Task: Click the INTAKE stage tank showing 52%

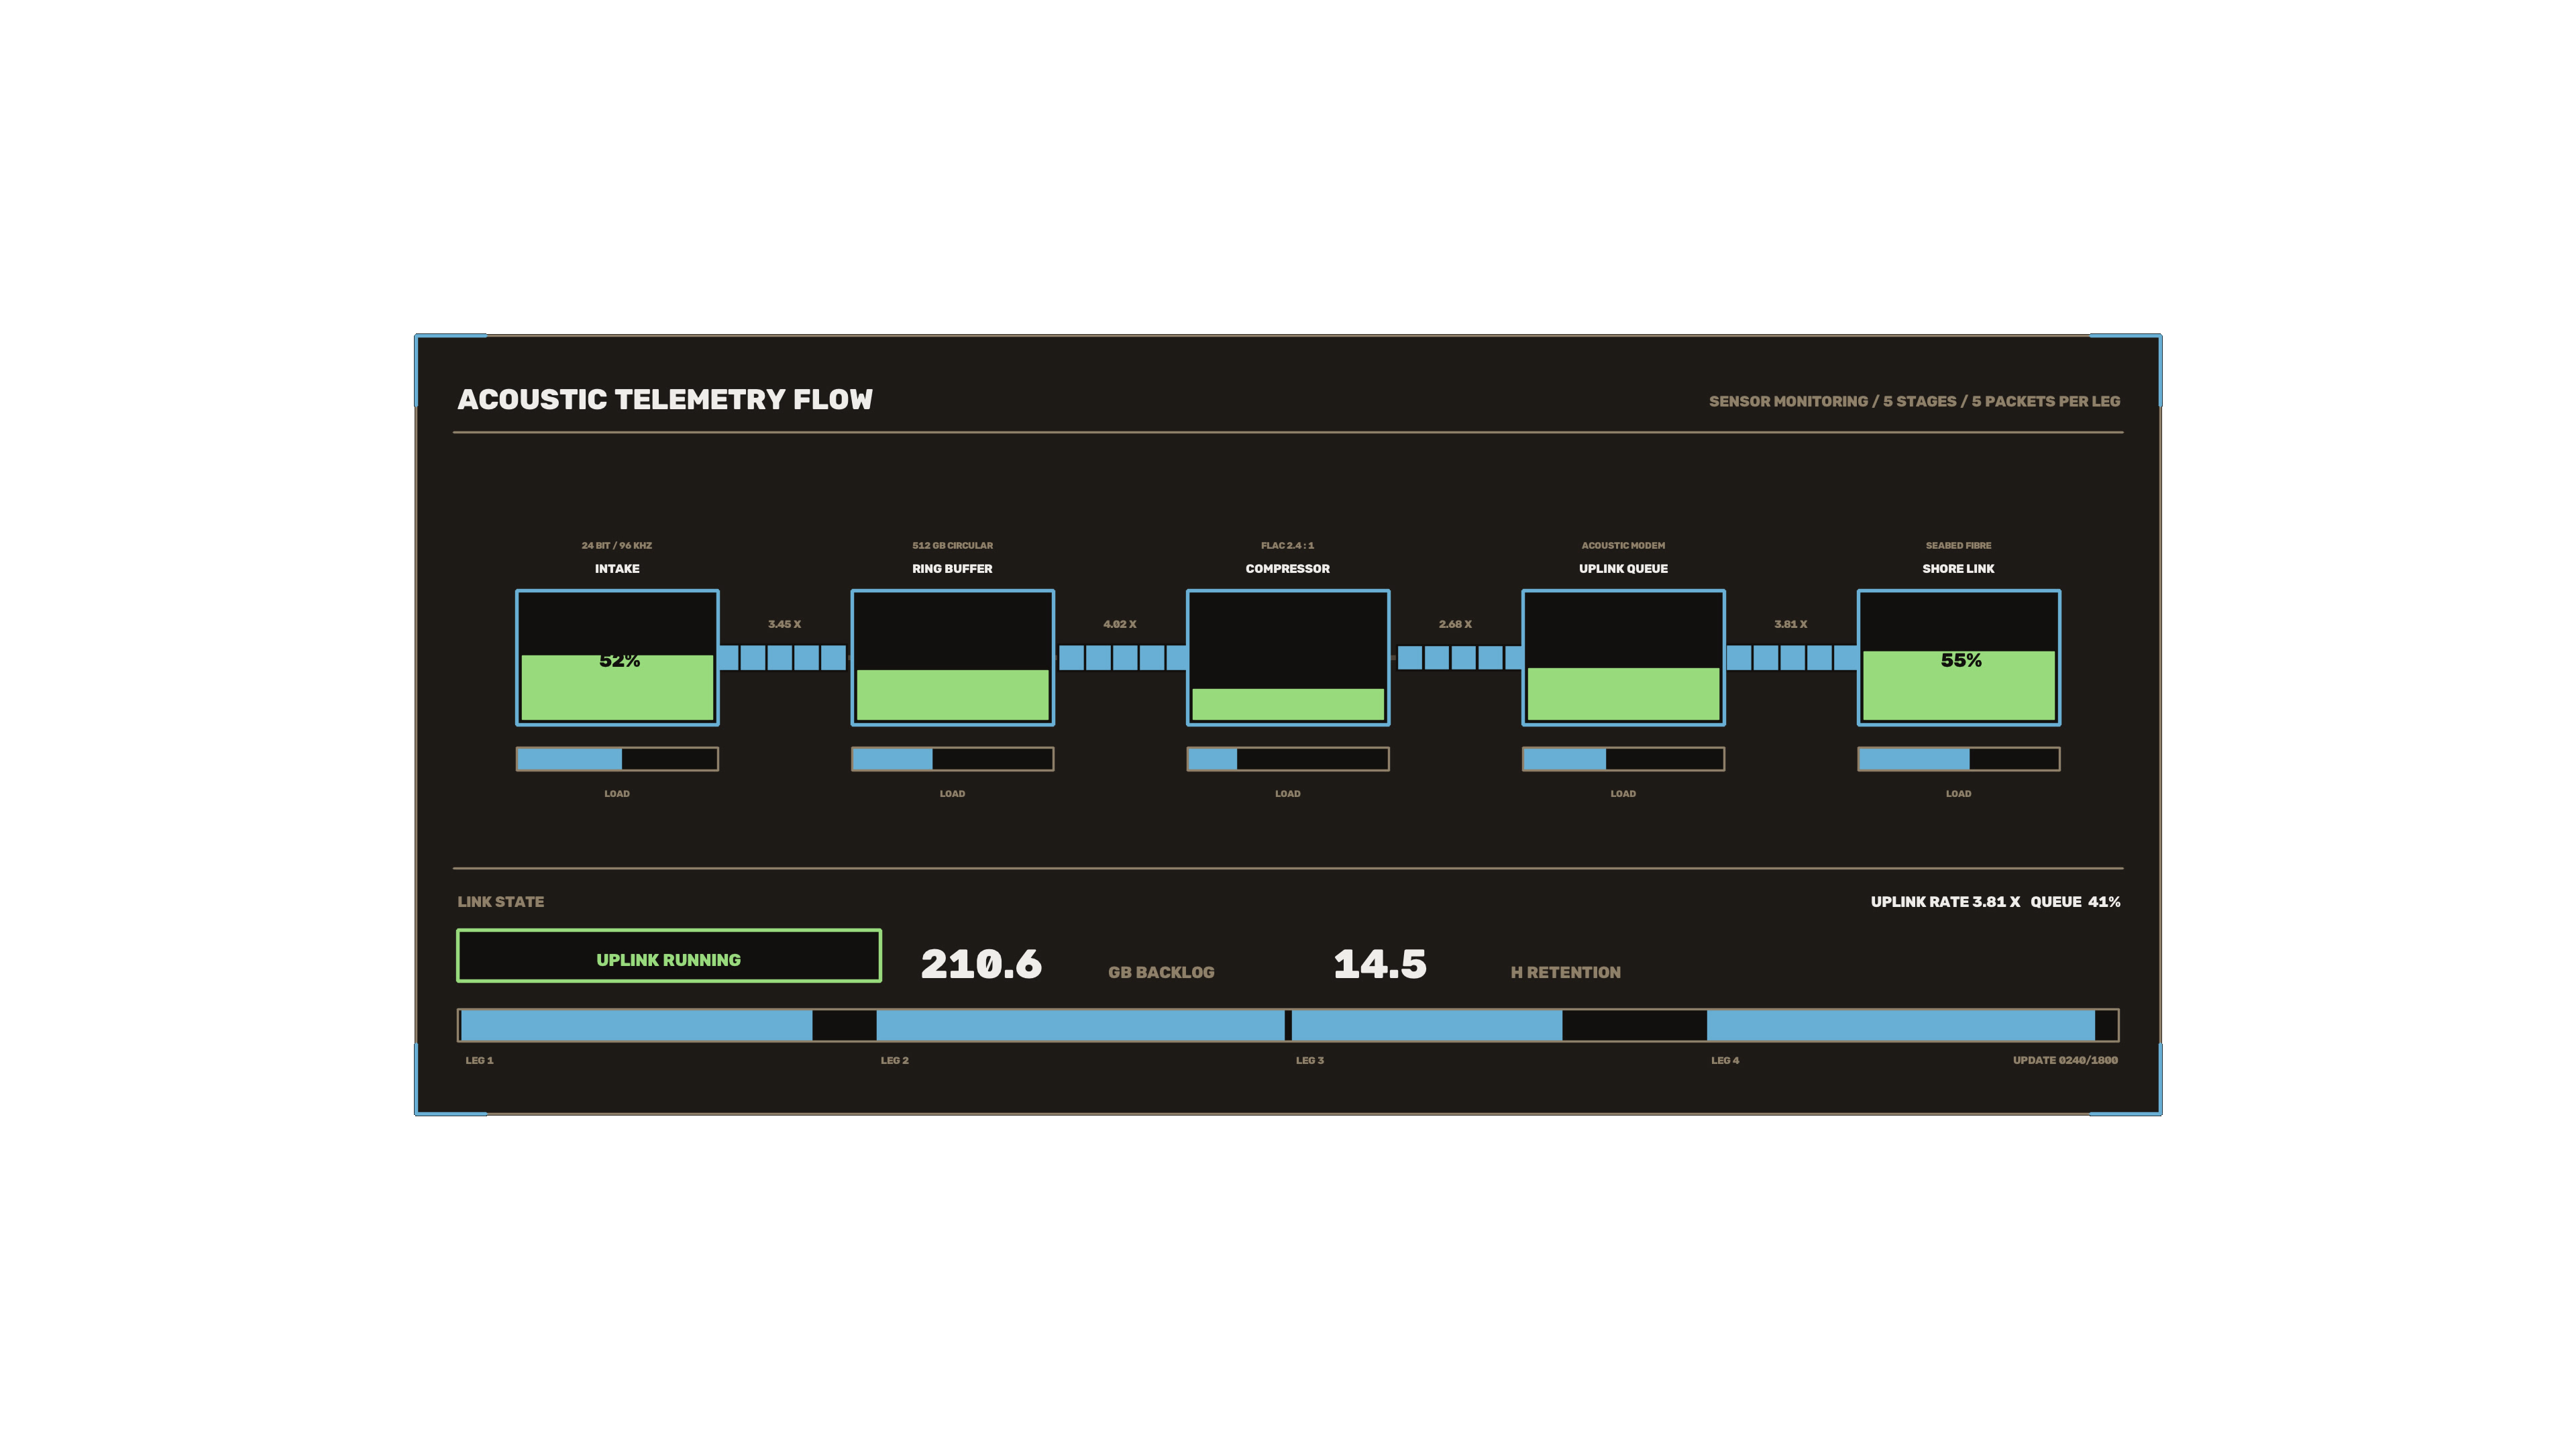Action: 617,657
